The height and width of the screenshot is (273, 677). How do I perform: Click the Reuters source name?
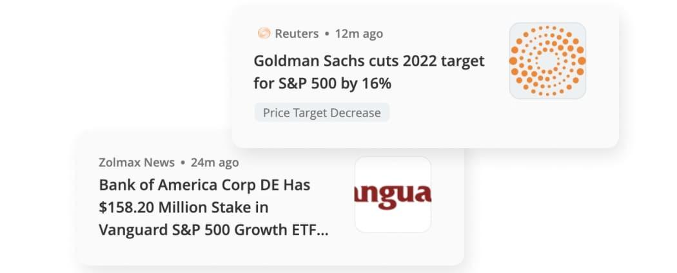pos(297,33)
